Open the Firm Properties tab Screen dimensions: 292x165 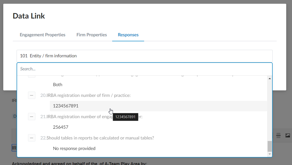tap(92, 35)
